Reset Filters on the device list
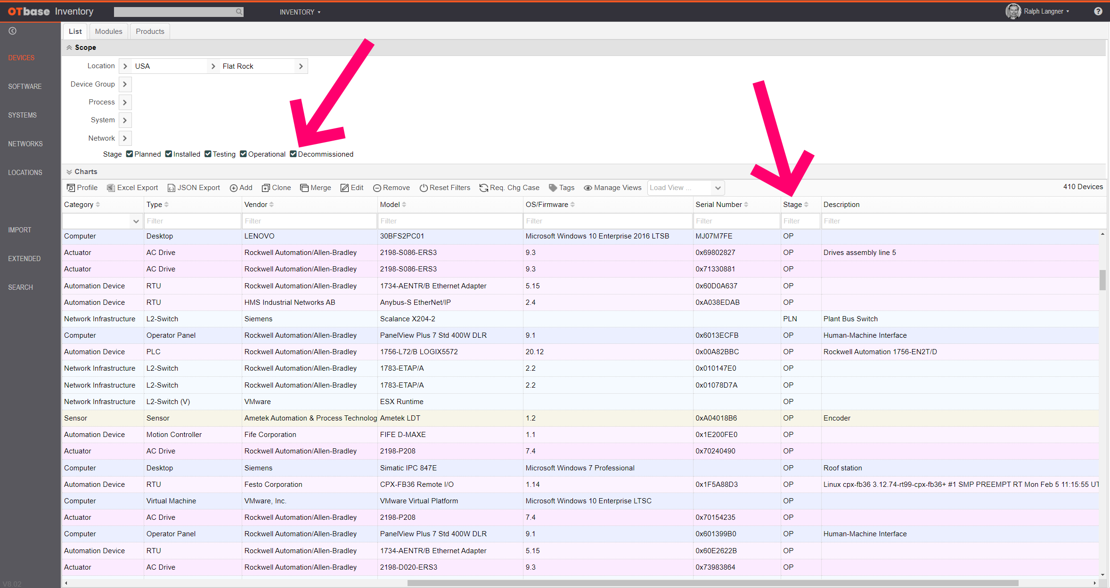This screenshot has width=1110, height=588. (445, 188)
